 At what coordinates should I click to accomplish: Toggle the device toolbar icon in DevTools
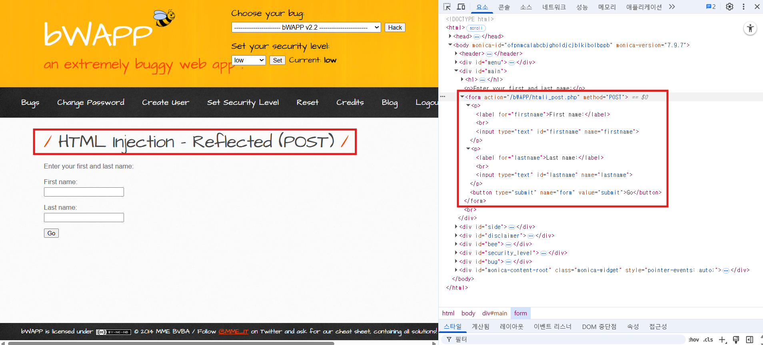[461, 7]
